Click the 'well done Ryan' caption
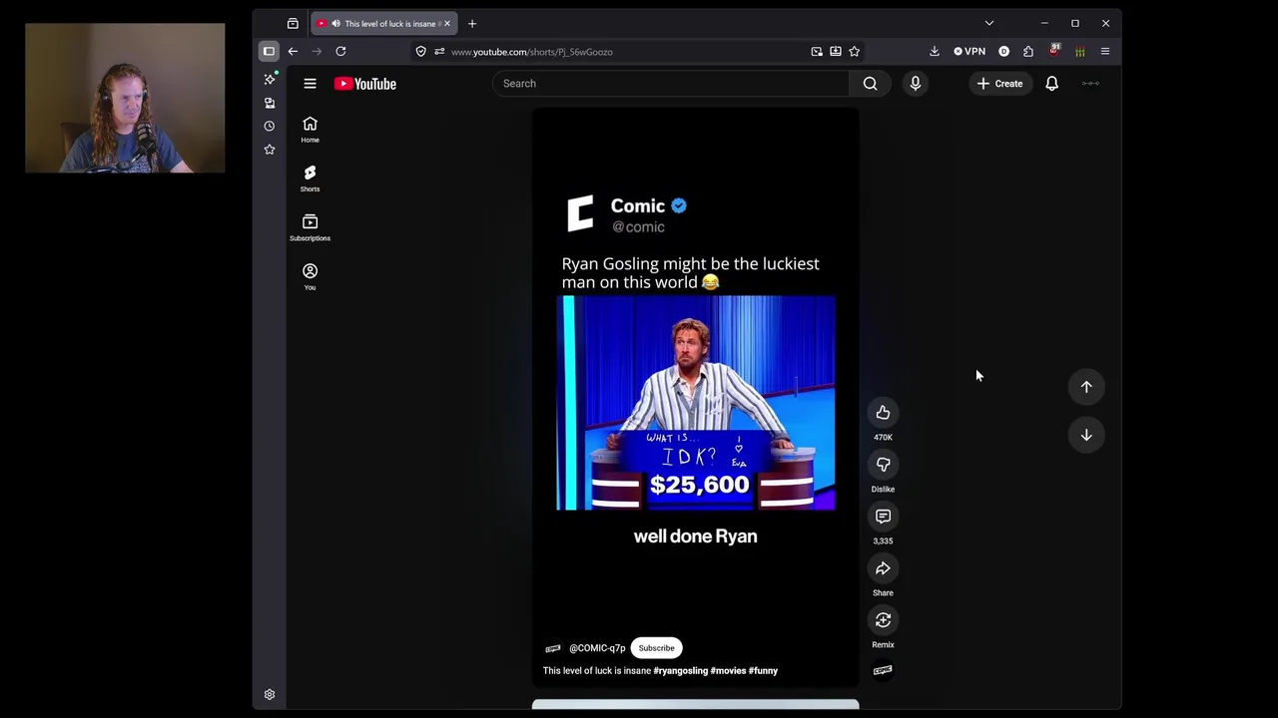This screenshot has height=718, width=1278. 696,537
